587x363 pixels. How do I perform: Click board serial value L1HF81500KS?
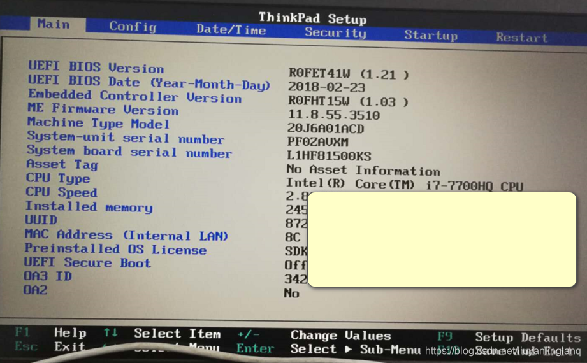(329, 155)
